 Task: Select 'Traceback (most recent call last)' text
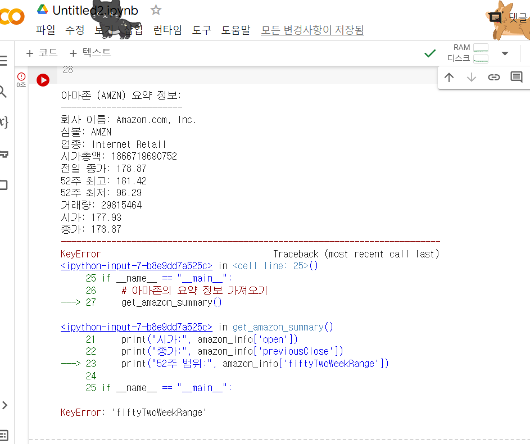[x=356, y=254]
